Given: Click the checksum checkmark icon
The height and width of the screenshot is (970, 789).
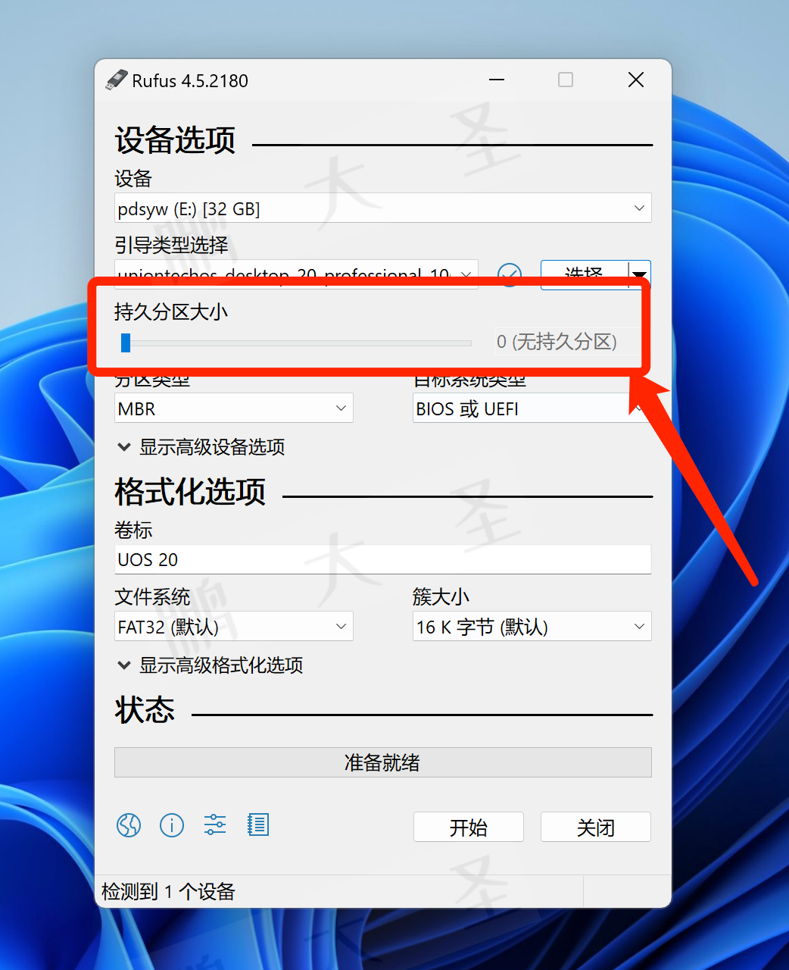Looking at the screenshot, I should point(510,274).
